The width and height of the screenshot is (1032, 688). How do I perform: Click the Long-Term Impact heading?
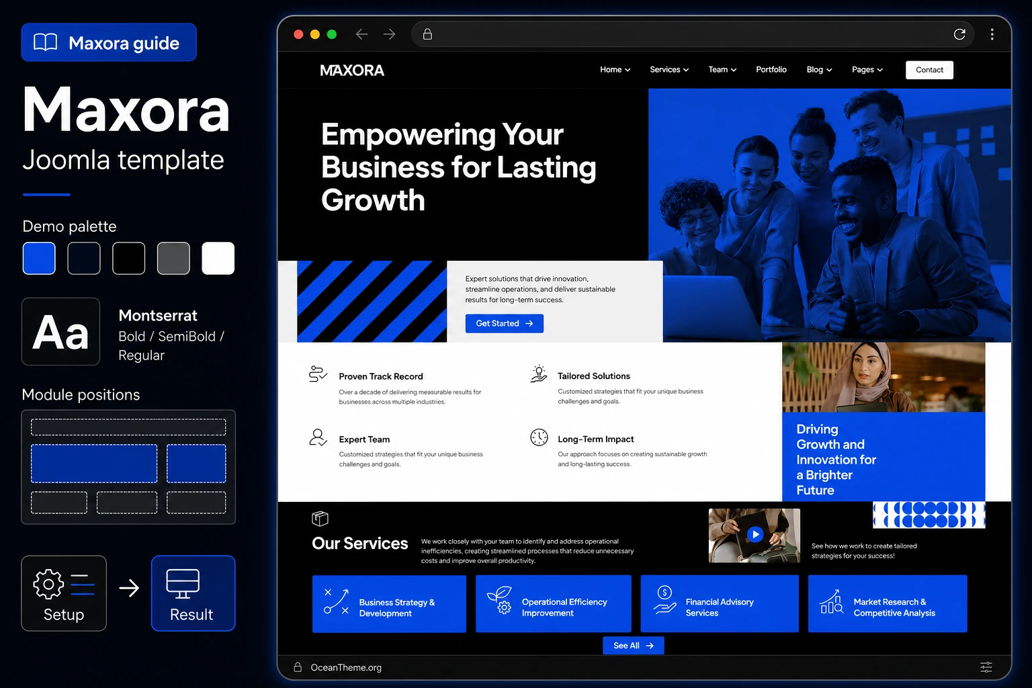(596, 439)
